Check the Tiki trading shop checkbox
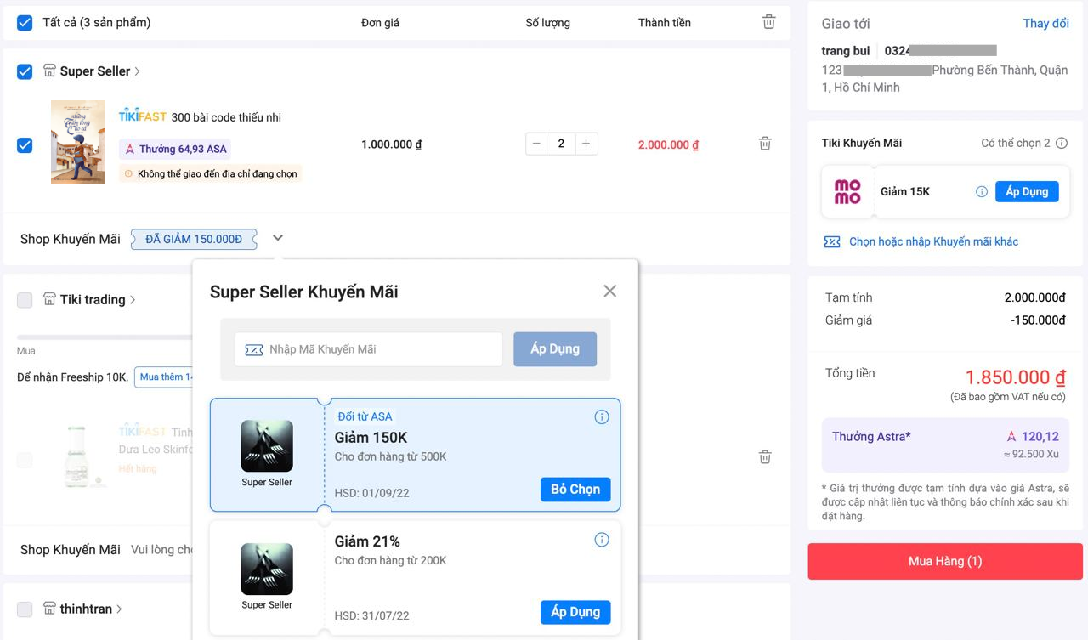Screen dimensions: 1088x640 point(25,300)
